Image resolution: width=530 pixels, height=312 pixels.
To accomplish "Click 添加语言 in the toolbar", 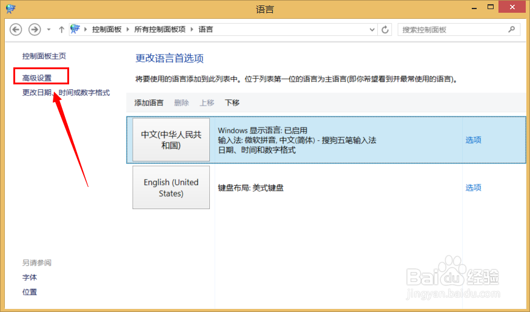I will pyautogui.click(x=149, y=103).
